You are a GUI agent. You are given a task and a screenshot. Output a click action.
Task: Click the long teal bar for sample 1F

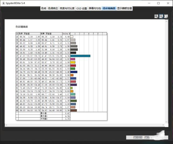(x=80, y=56)
